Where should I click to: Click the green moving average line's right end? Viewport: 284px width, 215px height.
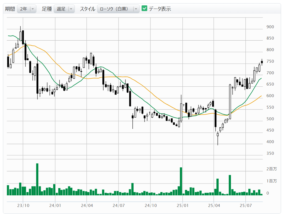pos(261,78)
